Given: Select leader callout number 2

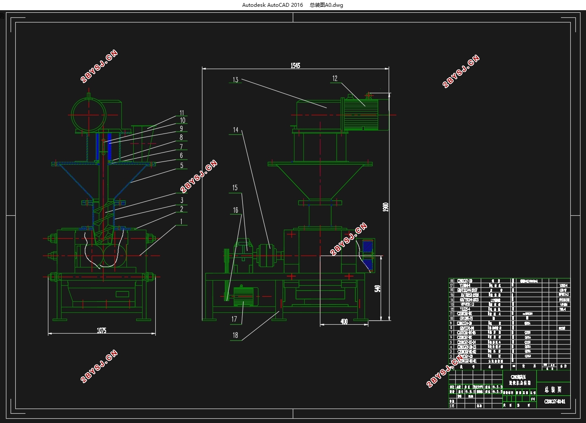Looking at the screenshot, I should [182, 209].
